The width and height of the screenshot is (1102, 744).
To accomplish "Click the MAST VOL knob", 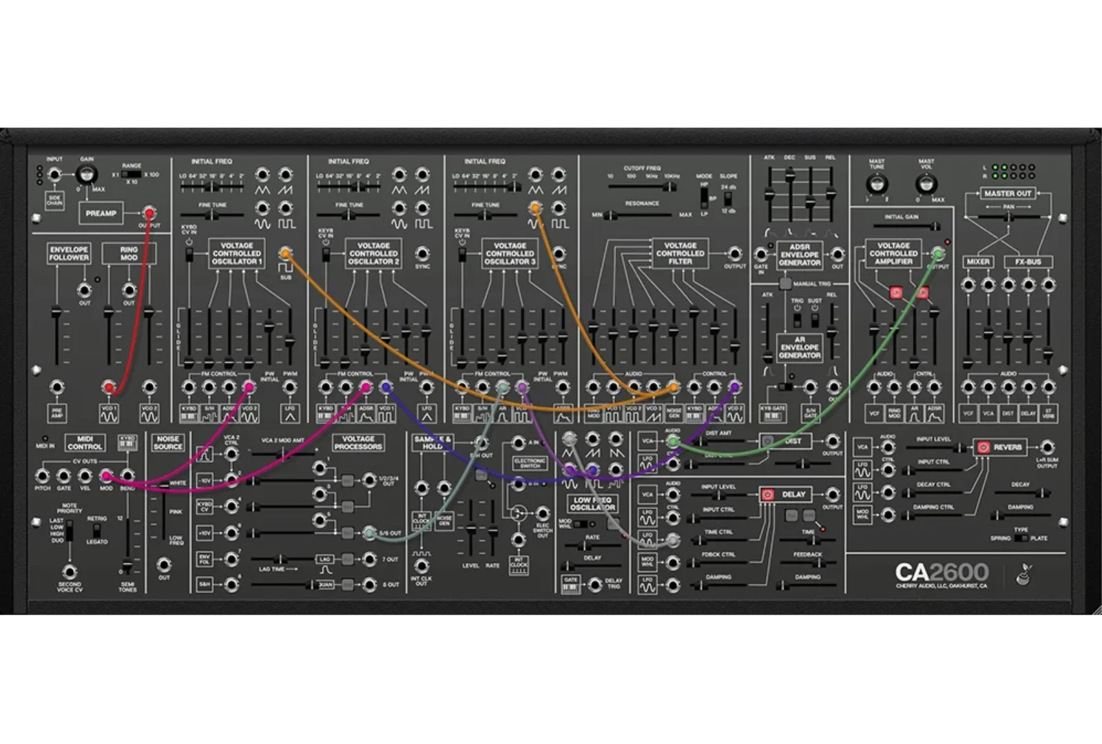I will coord(926,184).
